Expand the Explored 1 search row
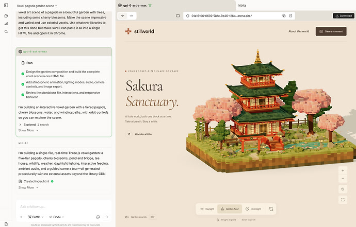This screenshot has height=227, width=356. [34, 125]
